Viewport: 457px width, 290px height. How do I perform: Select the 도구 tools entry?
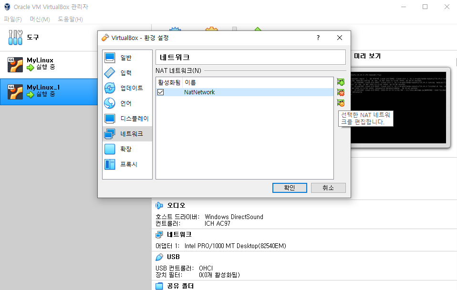[49, 38]
